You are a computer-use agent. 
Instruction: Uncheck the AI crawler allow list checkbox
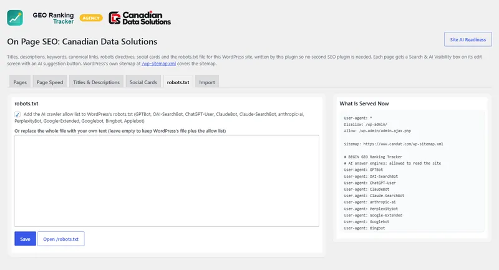click(17, 115)
